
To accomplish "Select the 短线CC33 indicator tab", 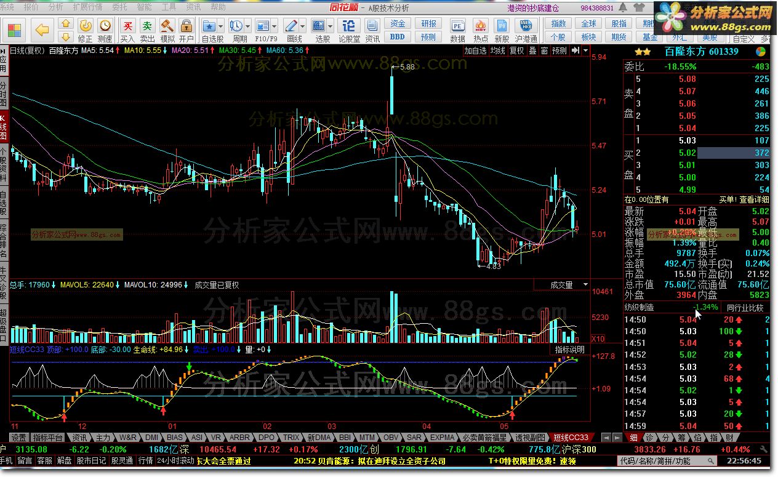I will 571,438.
